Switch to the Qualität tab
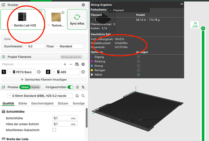 click(x=8, y=103)
